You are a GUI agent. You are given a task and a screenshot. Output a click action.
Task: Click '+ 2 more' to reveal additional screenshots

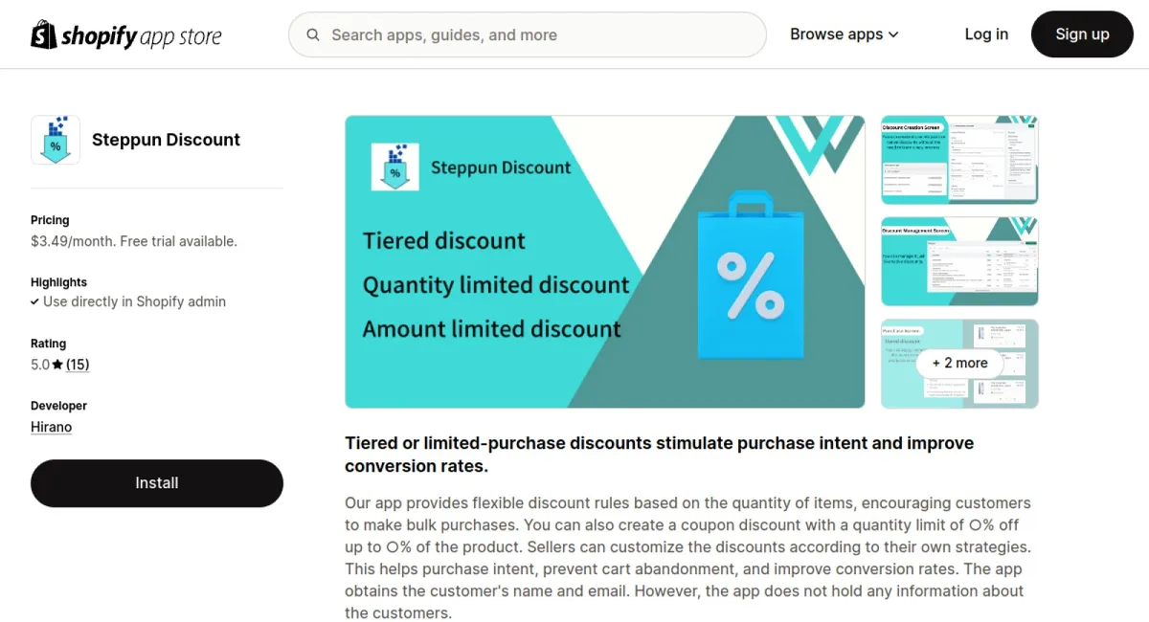point(959,364)
